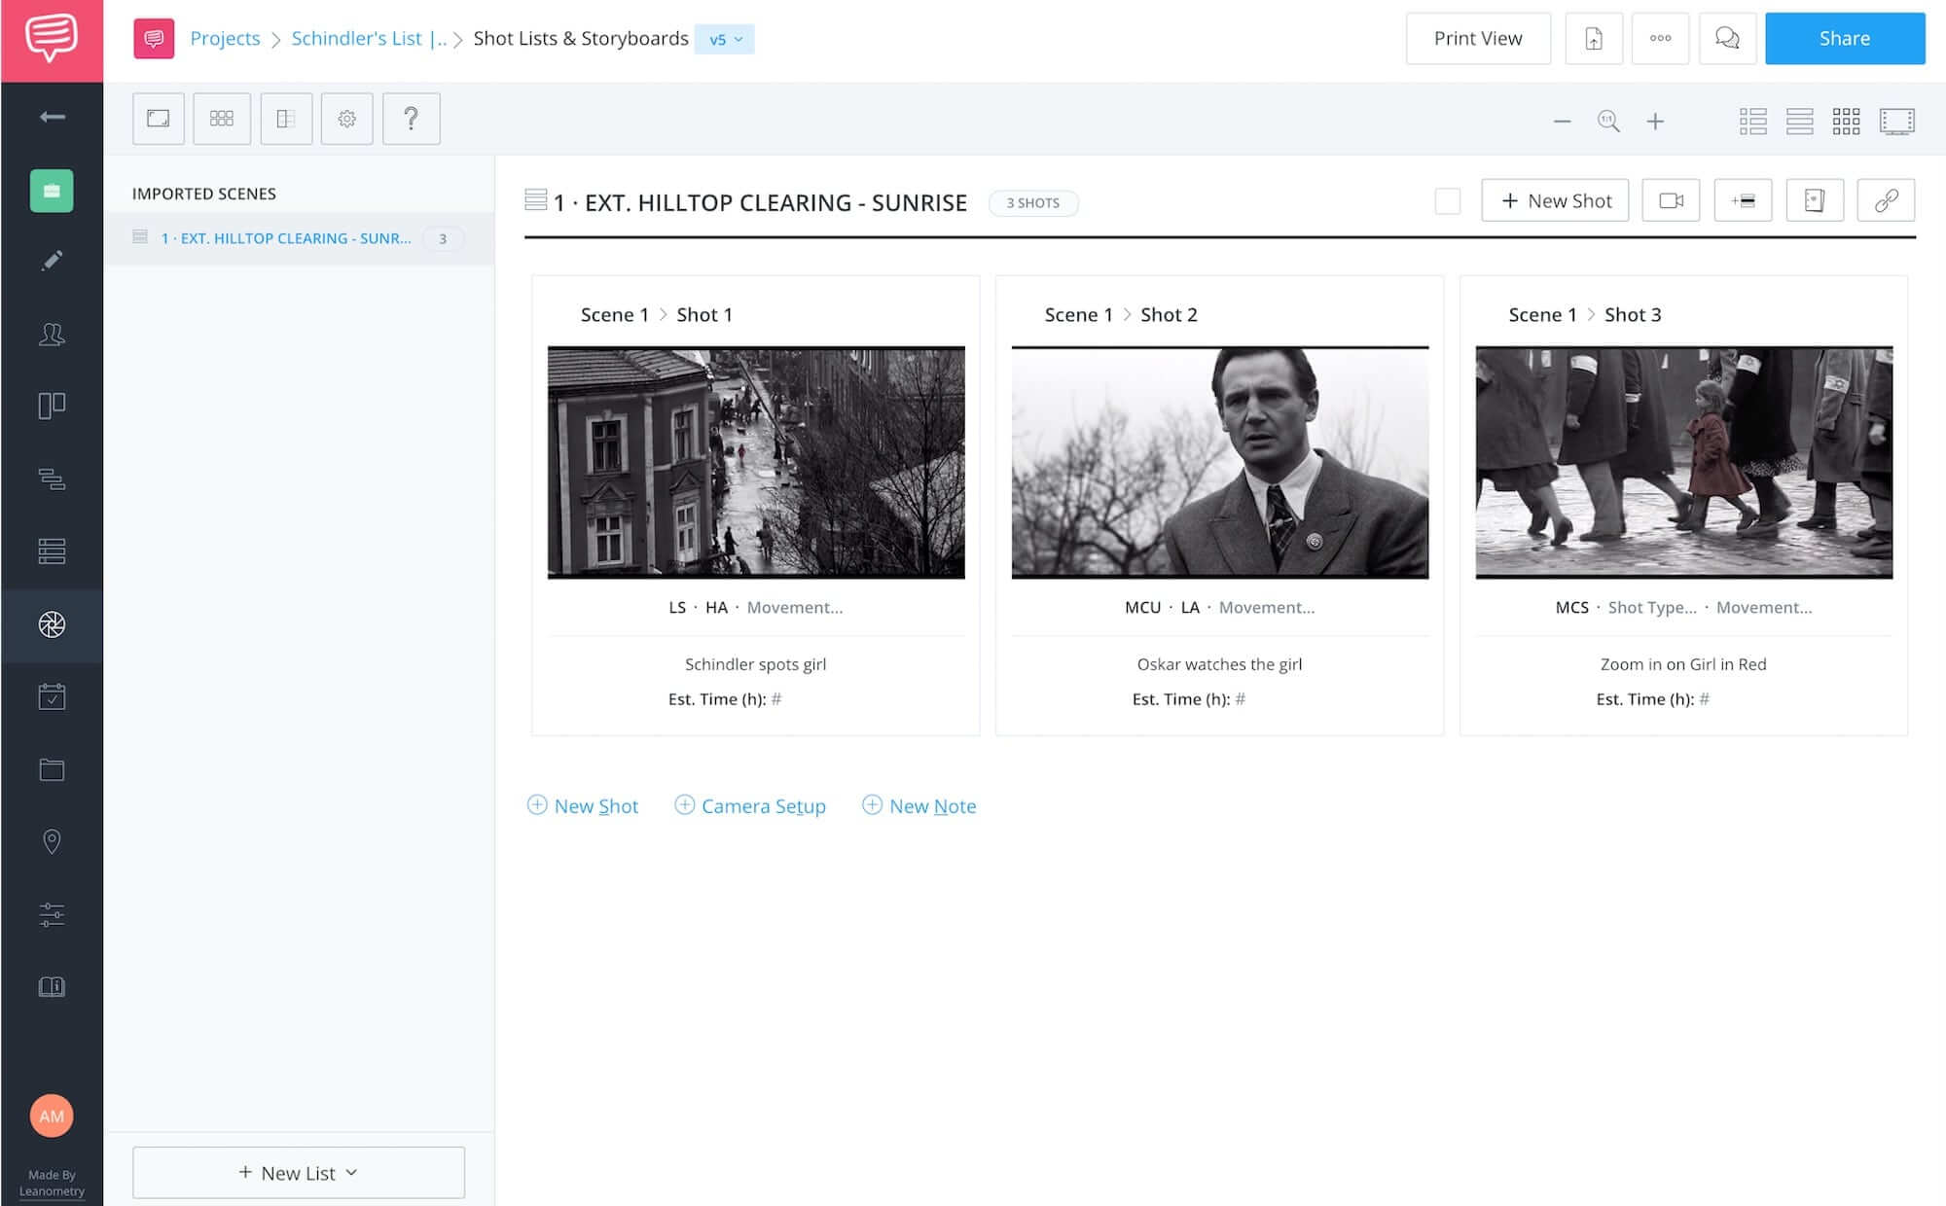The height and width of the screenshot is (1206, 1946).
Task: Open the calendar icon in sidebar
Action: (53, 696)
